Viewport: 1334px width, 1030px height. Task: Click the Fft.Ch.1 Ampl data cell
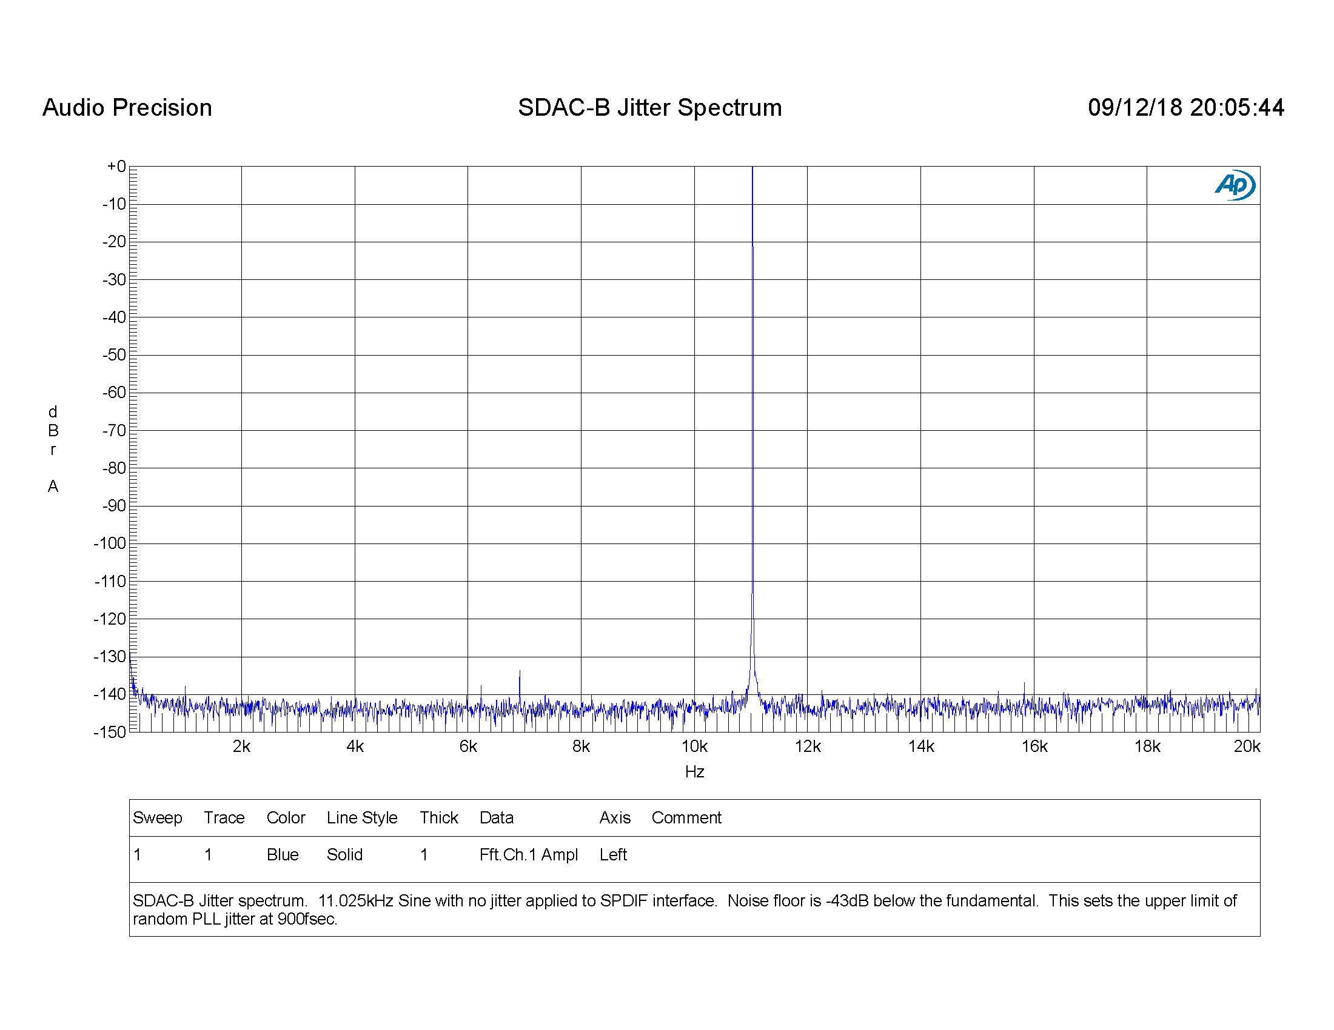click(x=528, y=855)
